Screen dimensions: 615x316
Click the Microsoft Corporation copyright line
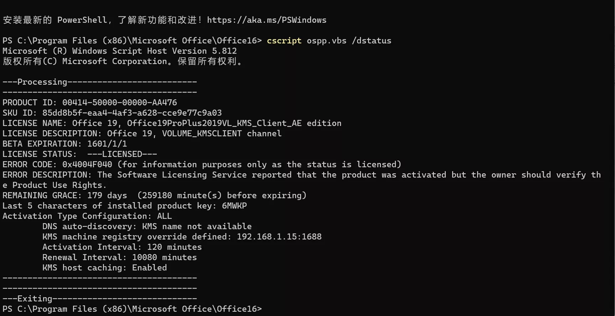point(122,61)
